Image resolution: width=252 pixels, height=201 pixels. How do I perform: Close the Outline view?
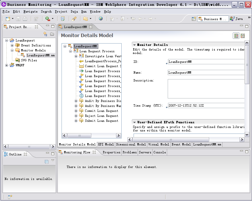(x=25, y=154)
